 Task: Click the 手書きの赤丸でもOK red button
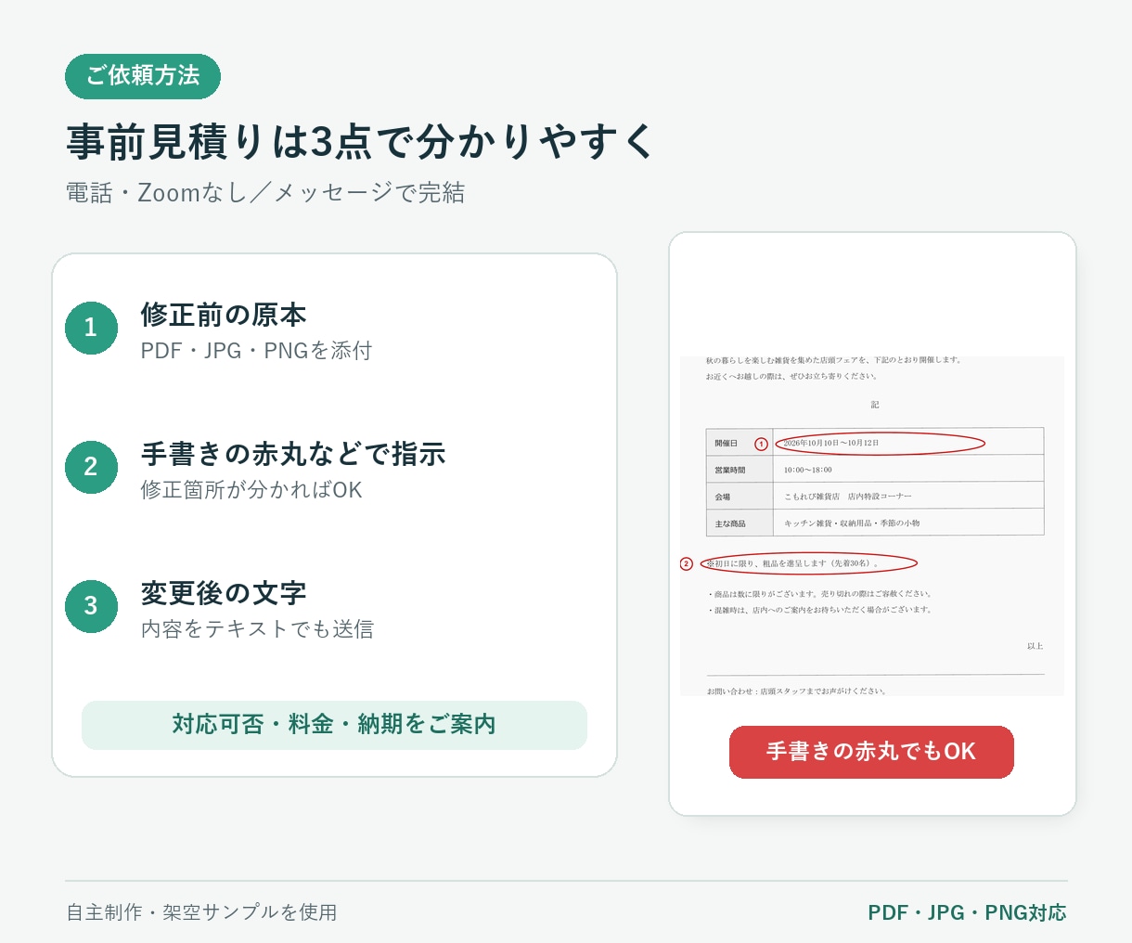pos(871,752)
